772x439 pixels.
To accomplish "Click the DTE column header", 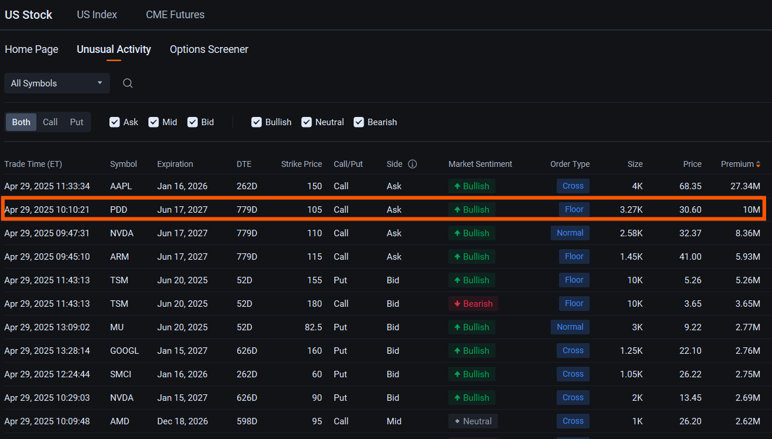I will coord(244,164).
